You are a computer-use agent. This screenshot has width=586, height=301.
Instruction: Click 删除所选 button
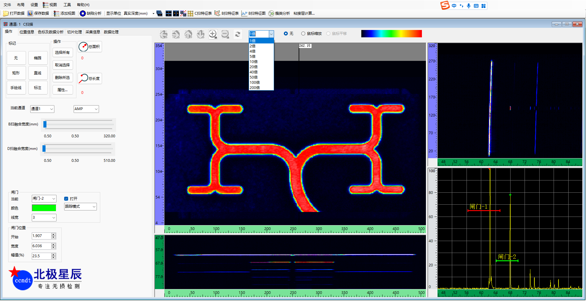point(63,78)
